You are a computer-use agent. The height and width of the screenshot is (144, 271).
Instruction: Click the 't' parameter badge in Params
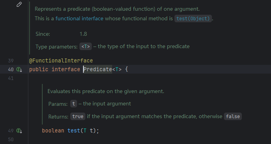pyautogui.click(x=73, y=104)
